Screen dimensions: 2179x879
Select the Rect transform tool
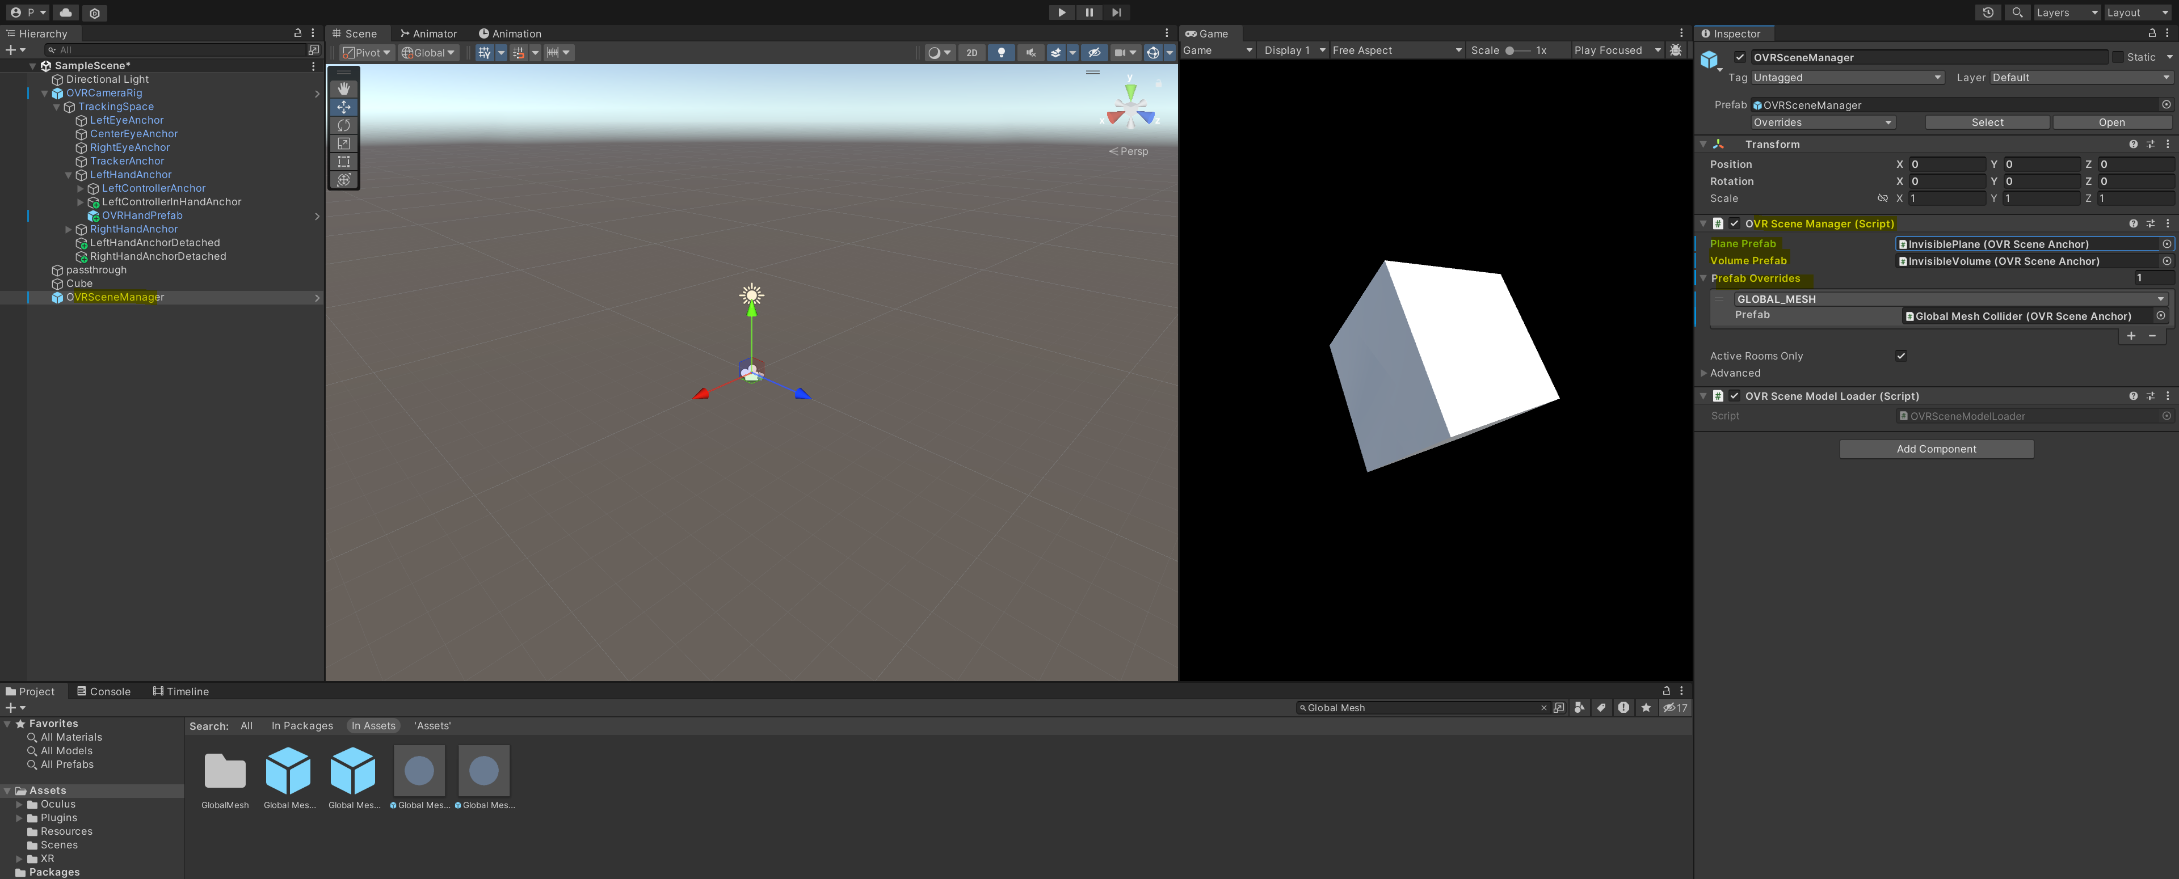pyautogui.click(x=343, y=162)
